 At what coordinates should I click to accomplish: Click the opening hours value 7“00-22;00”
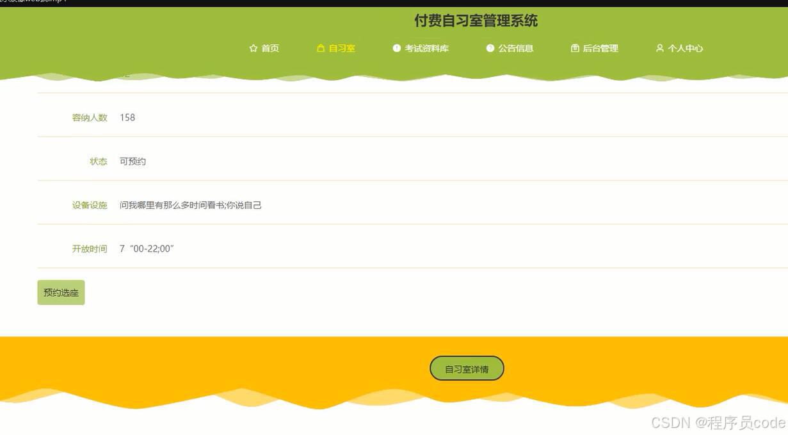pos(147,249)
